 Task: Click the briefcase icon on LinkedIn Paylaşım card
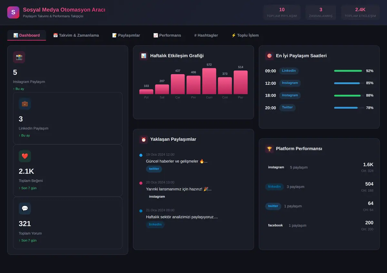[25, 104]
